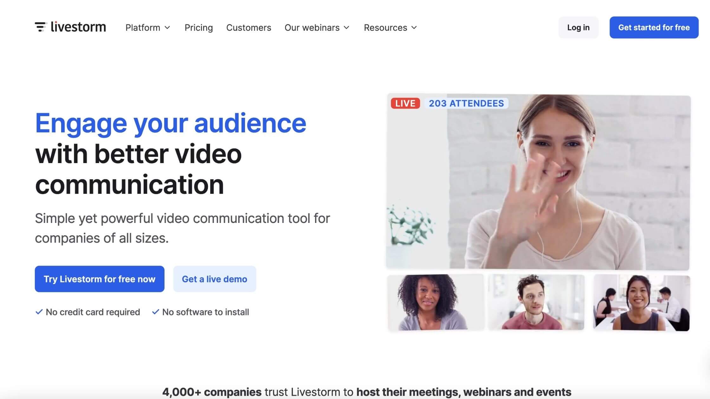Click 'with better video communication' heading
Image resolution: width=710 pixels, height=399 pixels.
click(138, 169)
